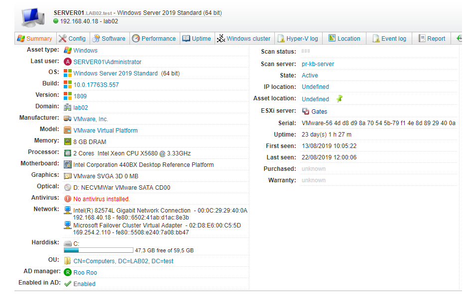Click the Windows logo beside Build number
The image size is (465, 299).
[x=68, y=84]
